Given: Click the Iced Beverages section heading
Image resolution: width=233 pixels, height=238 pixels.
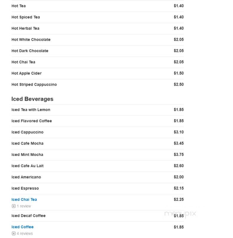Looking at the screenshot, I should 32,99.
